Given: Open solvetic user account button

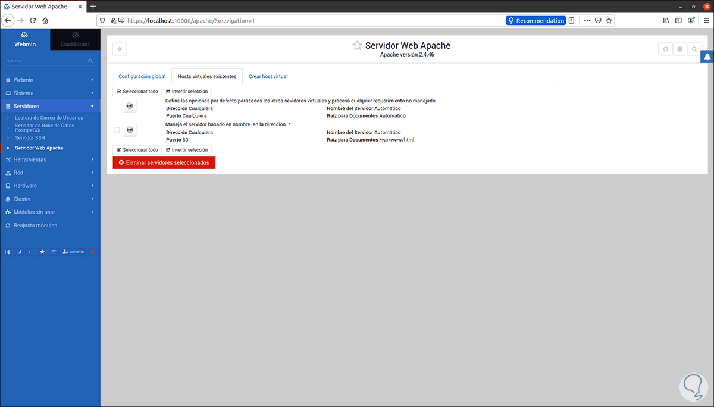Looking at the screenshot, I should [x=74, y=252].
